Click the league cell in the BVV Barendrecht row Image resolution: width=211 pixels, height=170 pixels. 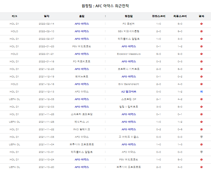(x=15, y=84)
